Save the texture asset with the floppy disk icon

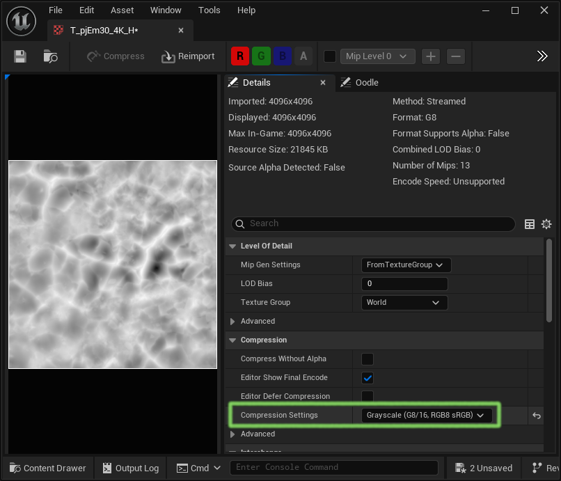(20, 56)
